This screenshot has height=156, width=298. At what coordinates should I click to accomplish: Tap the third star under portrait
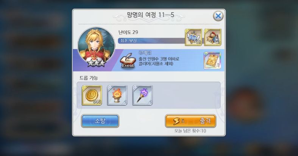[102, 63]
